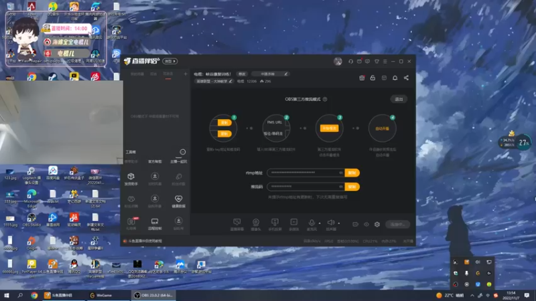Screen dimensions: 536x301
Task: Click the download tool in toolbox first row
Action: tap(155, 179)
